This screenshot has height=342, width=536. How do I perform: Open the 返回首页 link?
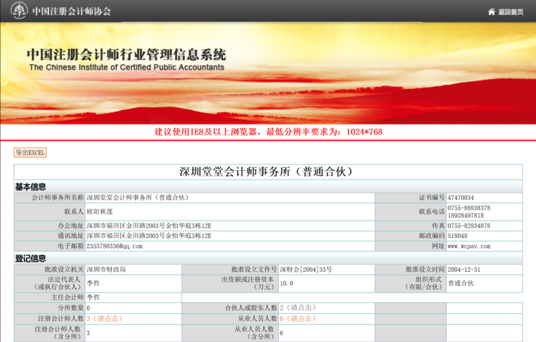[x=510, y=12]
